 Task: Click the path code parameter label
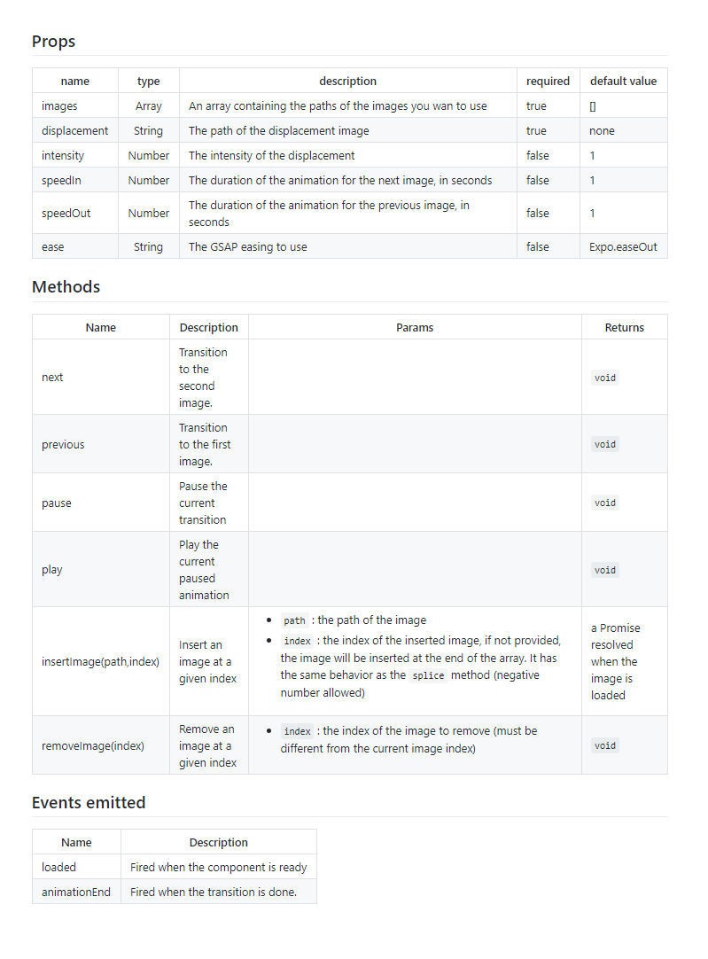[x=294, y=621]
